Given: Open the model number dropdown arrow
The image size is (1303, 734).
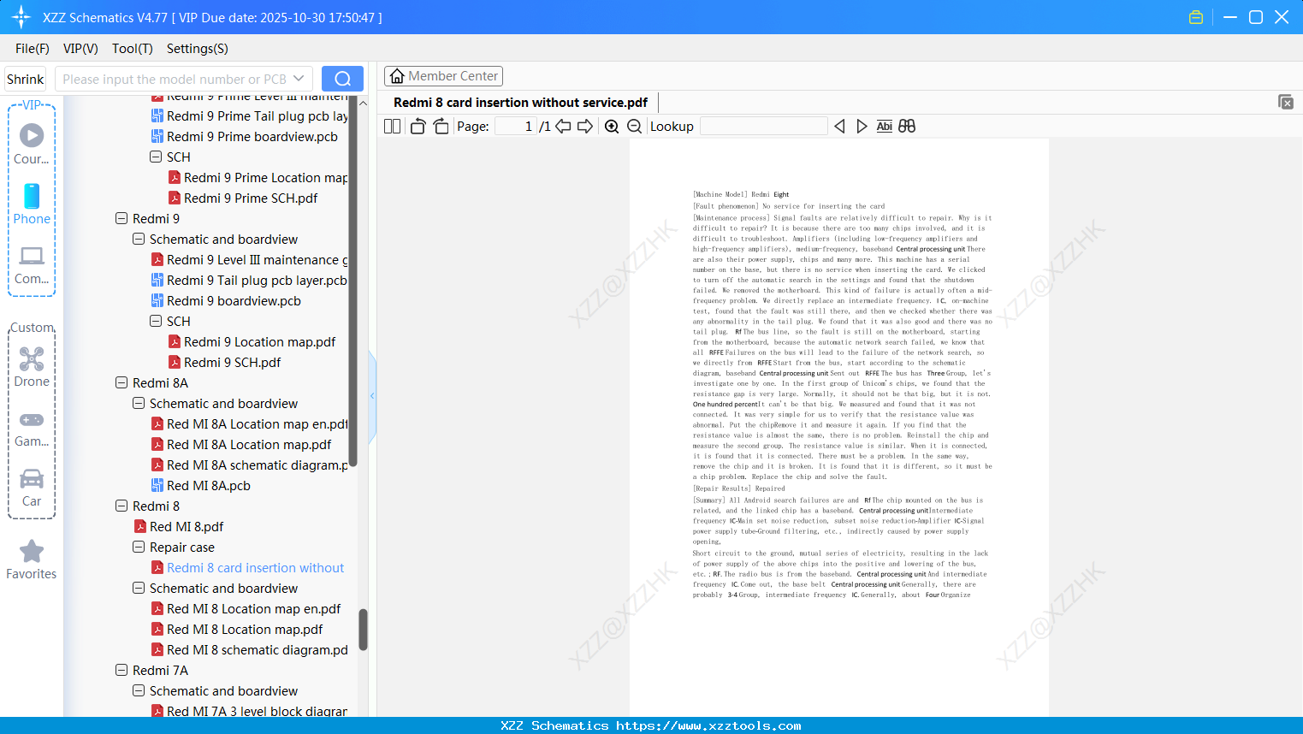Looking at the screenshot, I should tap(299, 79).
